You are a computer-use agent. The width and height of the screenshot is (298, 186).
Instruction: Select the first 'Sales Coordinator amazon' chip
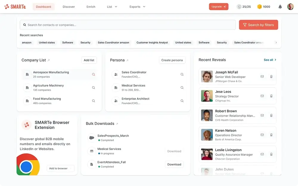tap(114, 43)
